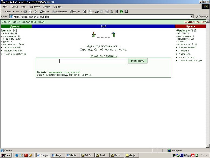Open the -Vedmak- enemy profile link
The height and width of the screenshot is (158, 210).
[x=183, y=31]
